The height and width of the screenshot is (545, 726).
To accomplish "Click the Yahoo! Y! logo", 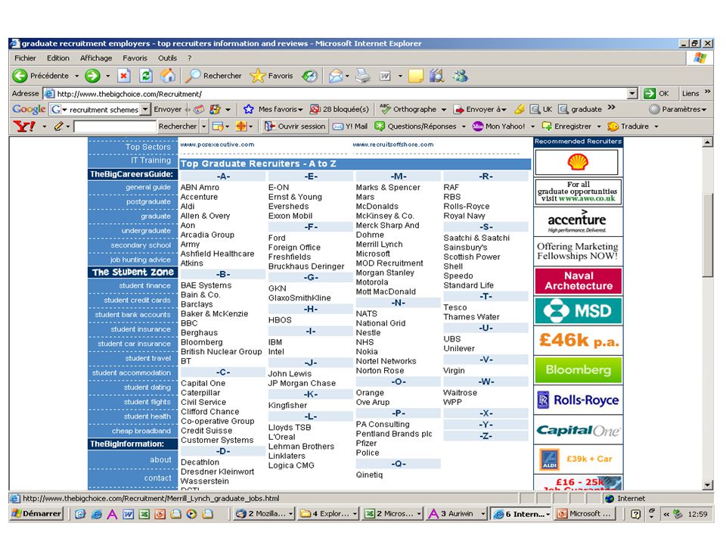I will coord(24,126).
